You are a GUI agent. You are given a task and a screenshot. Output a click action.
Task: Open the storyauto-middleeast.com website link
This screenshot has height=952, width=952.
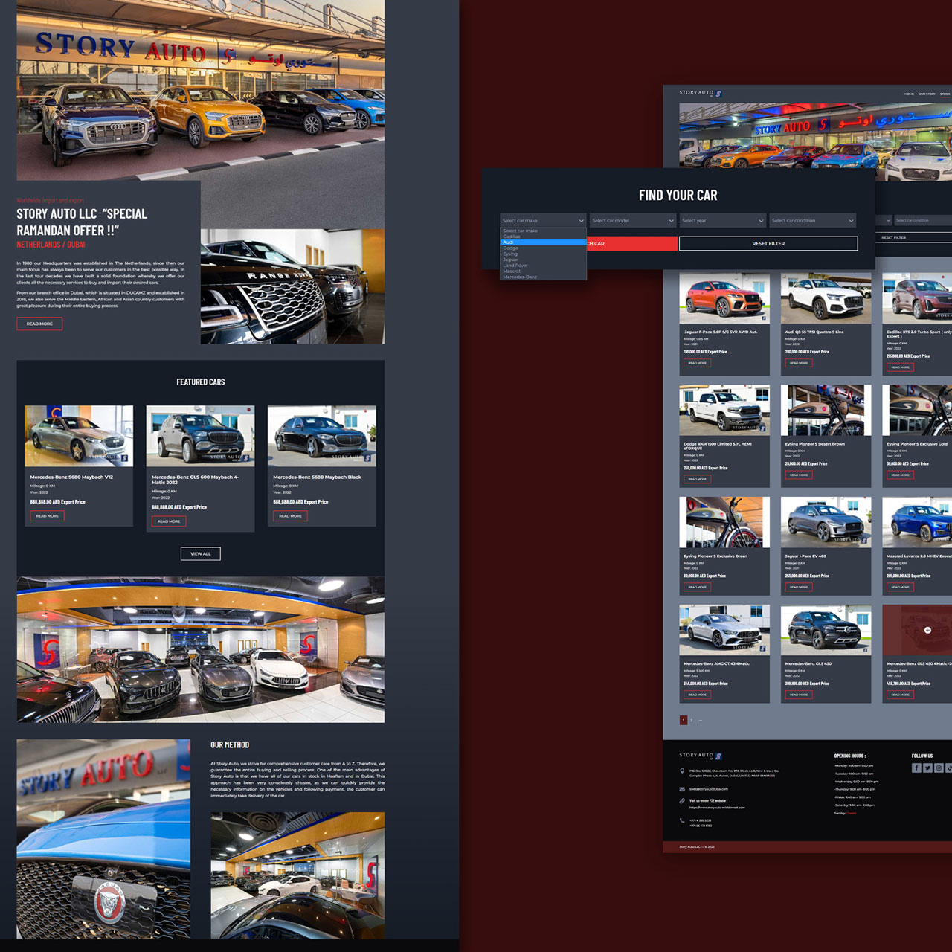pos(717,807)
